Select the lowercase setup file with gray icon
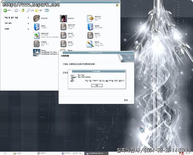Viewport: 193px width, 155px height. (x=63, y=44)
